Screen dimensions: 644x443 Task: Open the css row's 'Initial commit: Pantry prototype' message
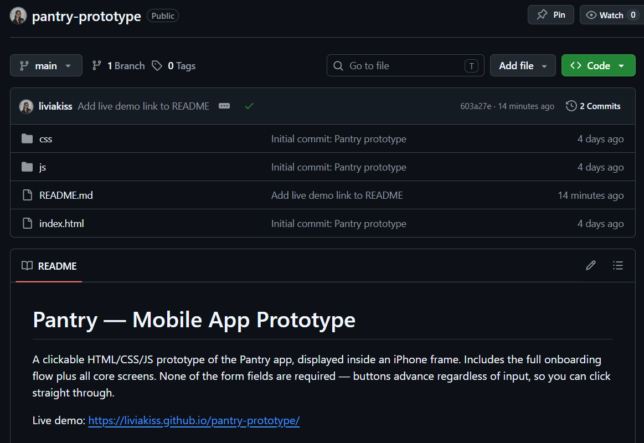click(x=339, y=139)
